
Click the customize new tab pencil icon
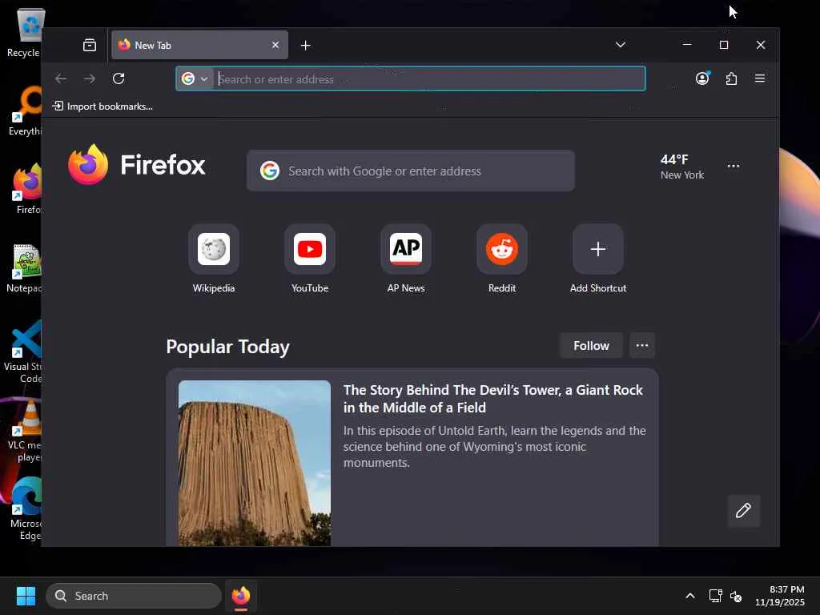(743, 510)
